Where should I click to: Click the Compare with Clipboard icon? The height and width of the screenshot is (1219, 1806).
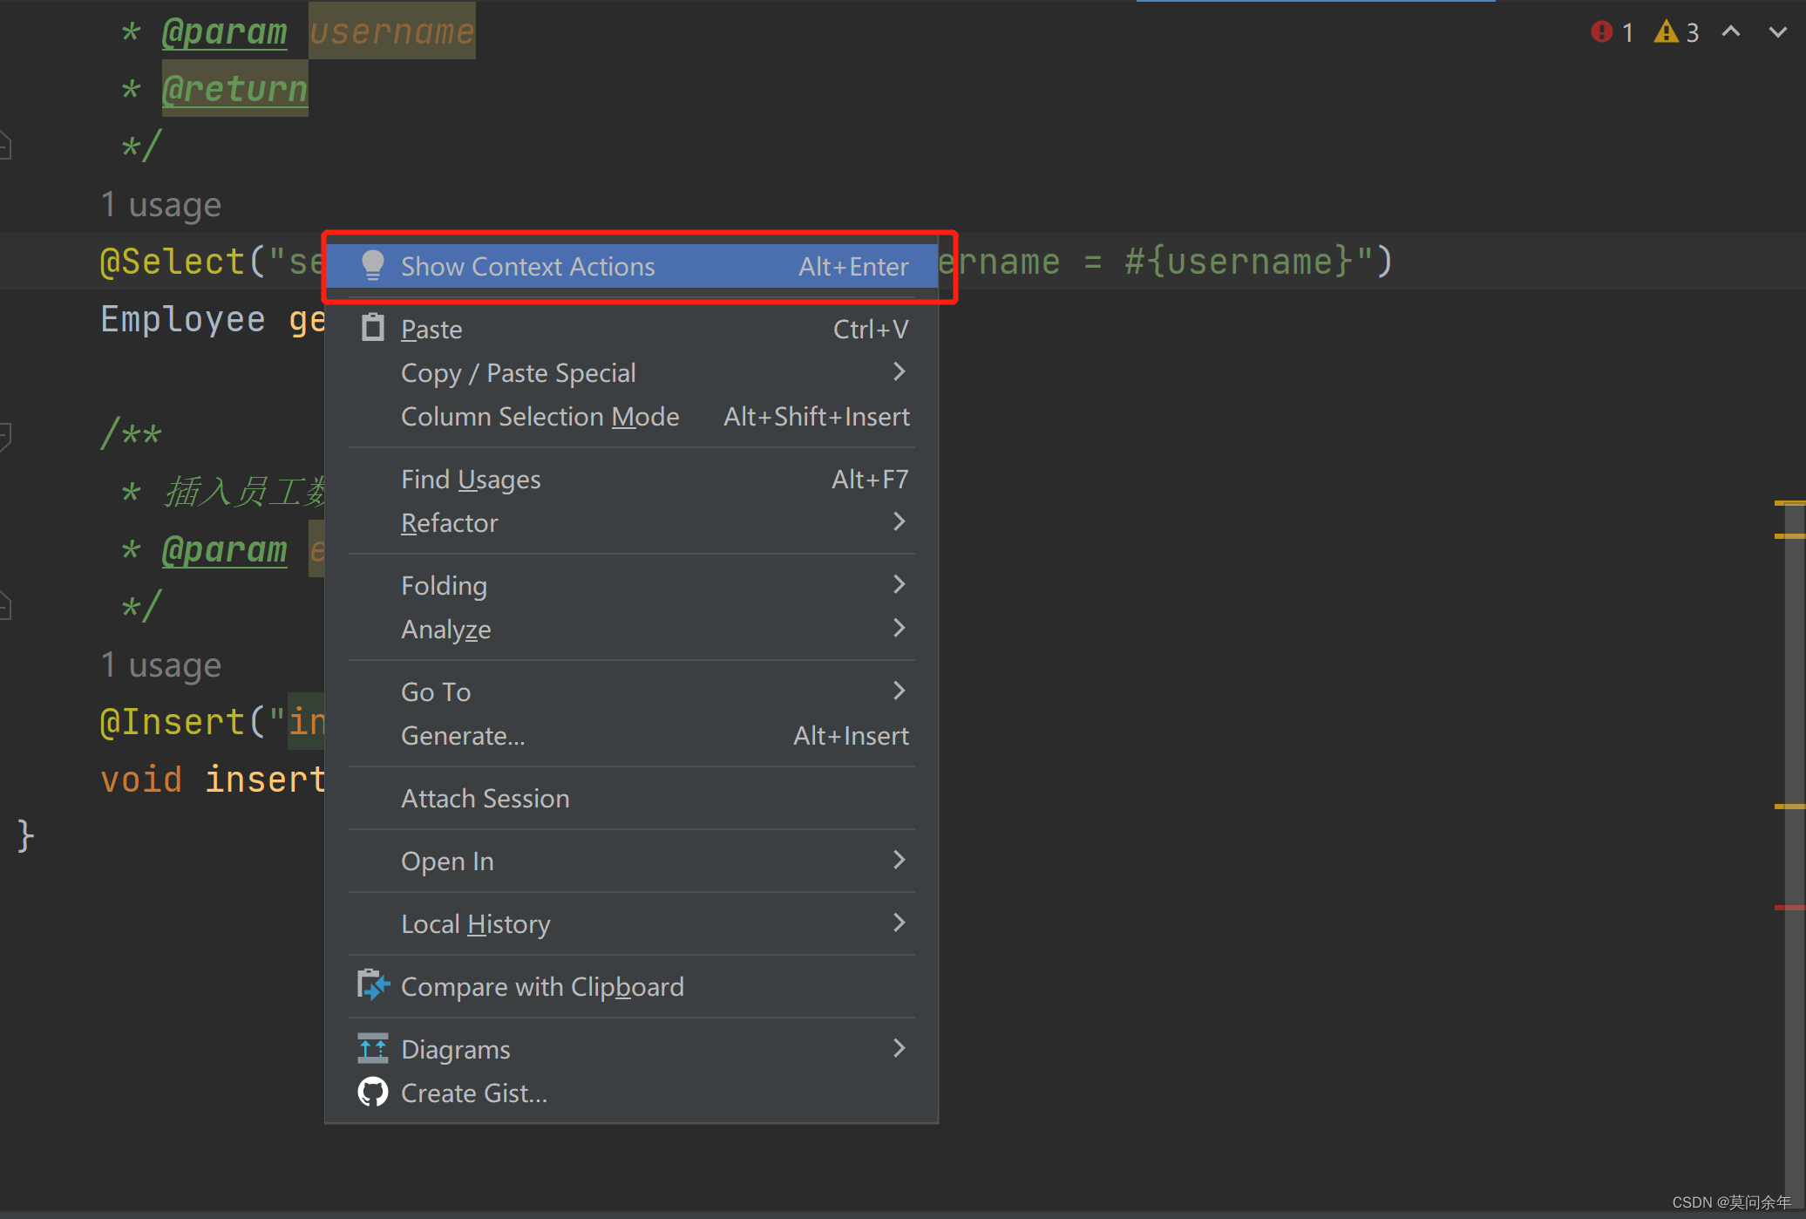(373, 985)
